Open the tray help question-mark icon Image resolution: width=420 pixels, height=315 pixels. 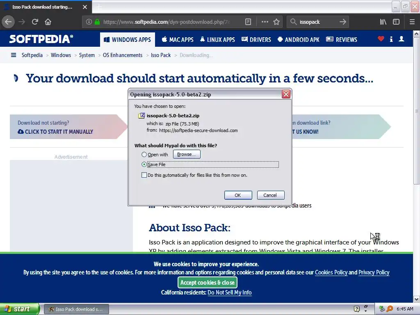(356, 309)
